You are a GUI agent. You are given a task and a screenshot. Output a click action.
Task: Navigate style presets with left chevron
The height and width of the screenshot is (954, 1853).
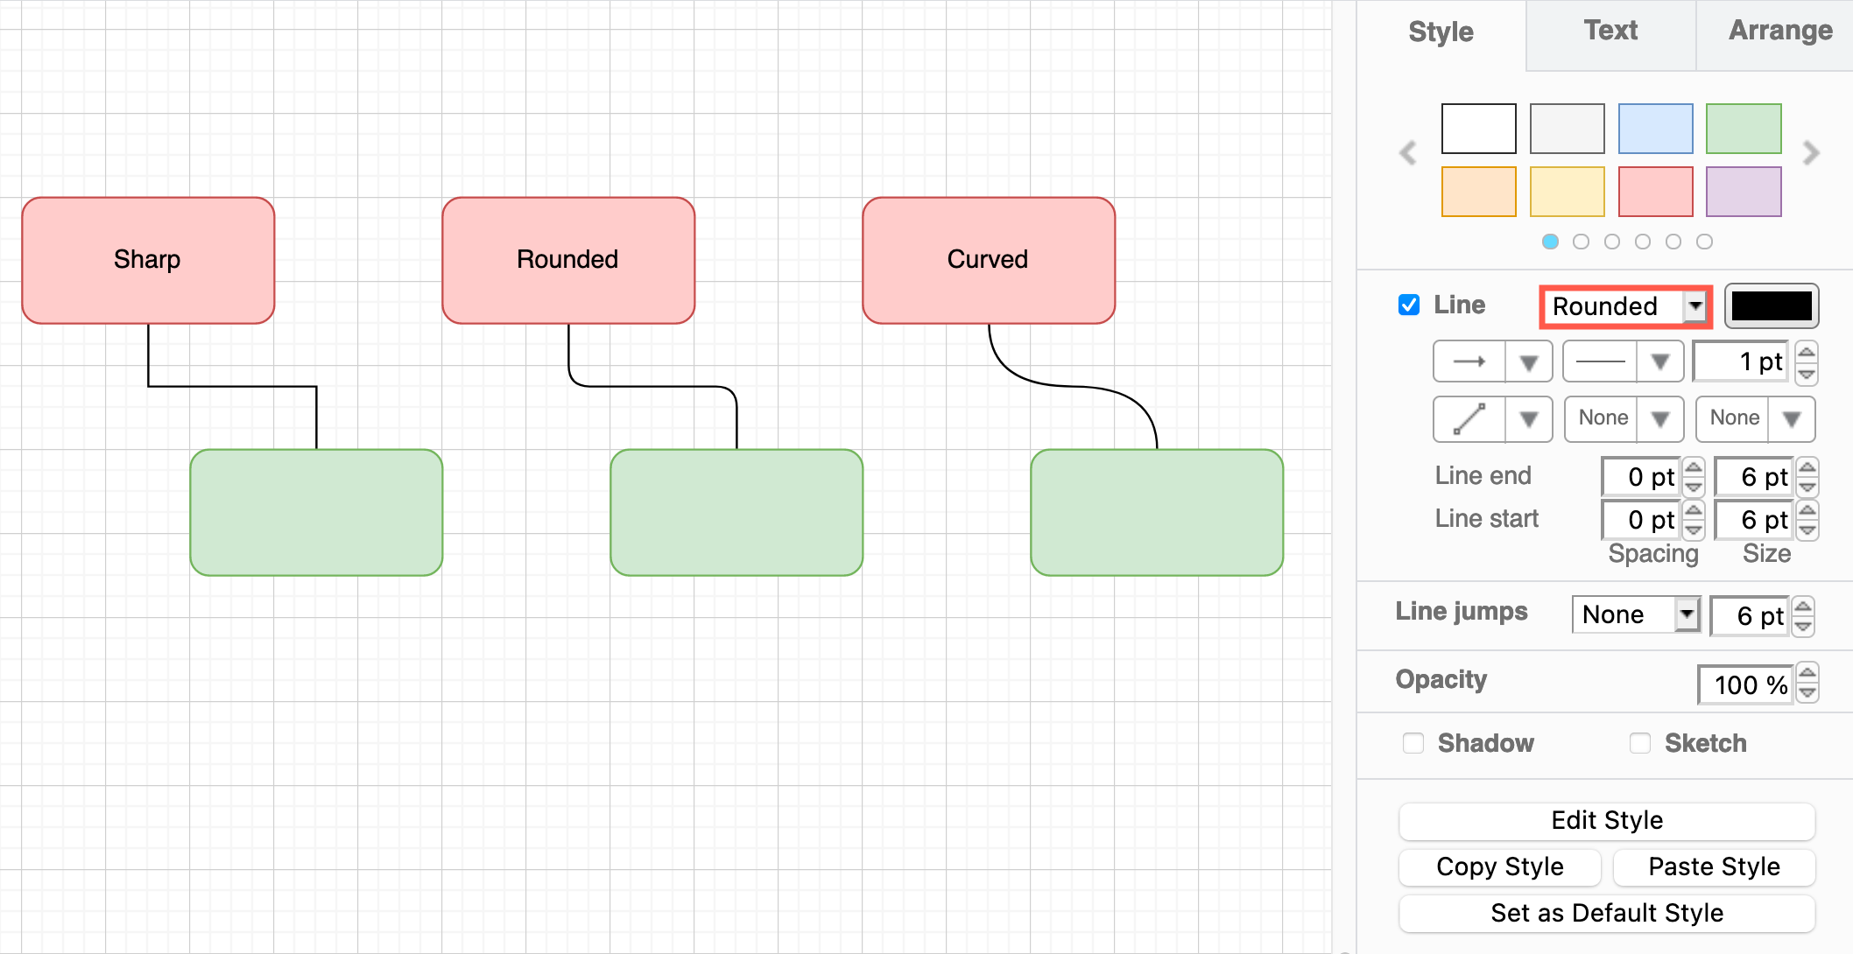[x=1407, y=153]
